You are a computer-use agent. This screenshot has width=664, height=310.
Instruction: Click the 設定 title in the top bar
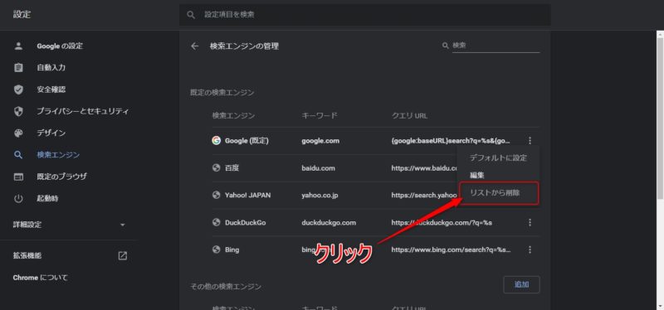click(x=22, y=14)
